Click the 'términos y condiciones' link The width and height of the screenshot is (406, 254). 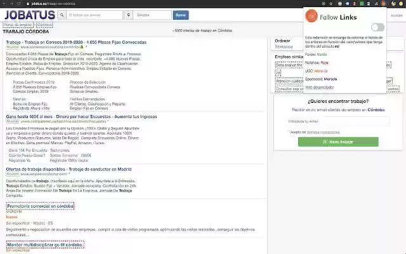coord(323,132)
